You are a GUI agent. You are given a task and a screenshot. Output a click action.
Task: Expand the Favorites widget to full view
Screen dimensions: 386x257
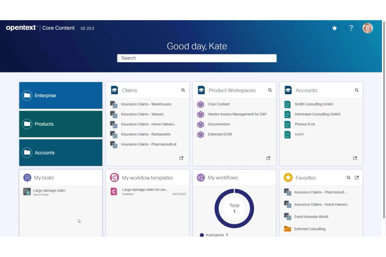[x=357, y=178]
